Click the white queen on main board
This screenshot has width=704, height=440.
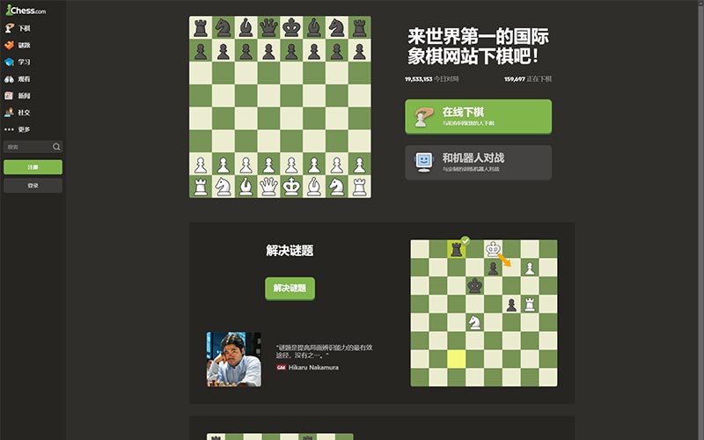[268, 187]
